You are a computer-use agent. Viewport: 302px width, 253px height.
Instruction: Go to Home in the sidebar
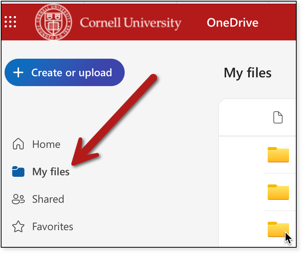point(46,144)
